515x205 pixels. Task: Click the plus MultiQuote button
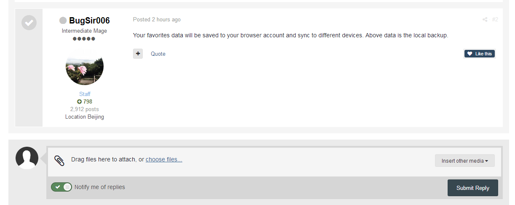pyautogui.click(x=138, y=54)
